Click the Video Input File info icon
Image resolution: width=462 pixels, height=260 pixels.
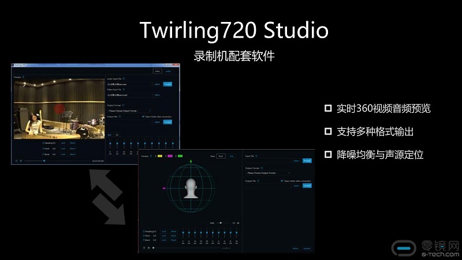point(124,90)
